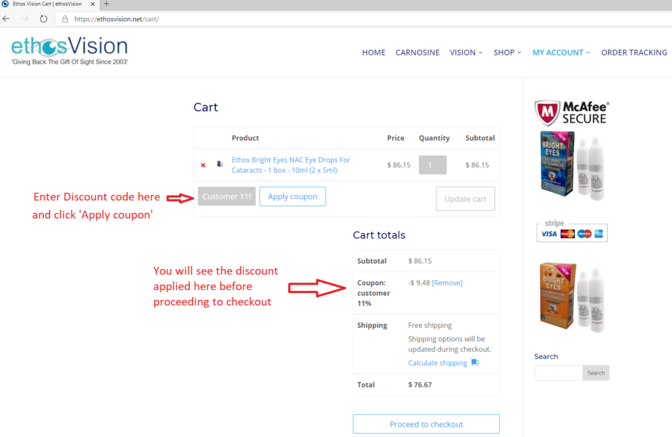Click Proceed to checkout button
This screenshot has width=672, height=437.
coord(426,424)
